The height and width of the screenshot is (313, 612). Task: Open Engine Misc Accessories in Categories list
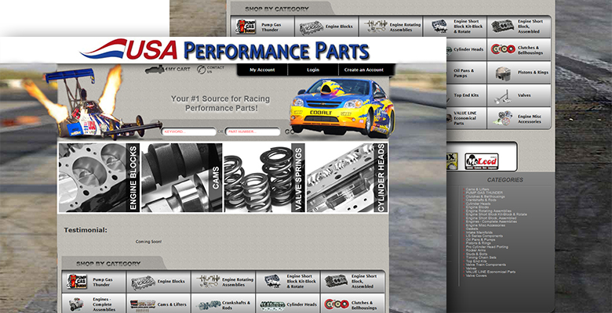click(485, 225)
